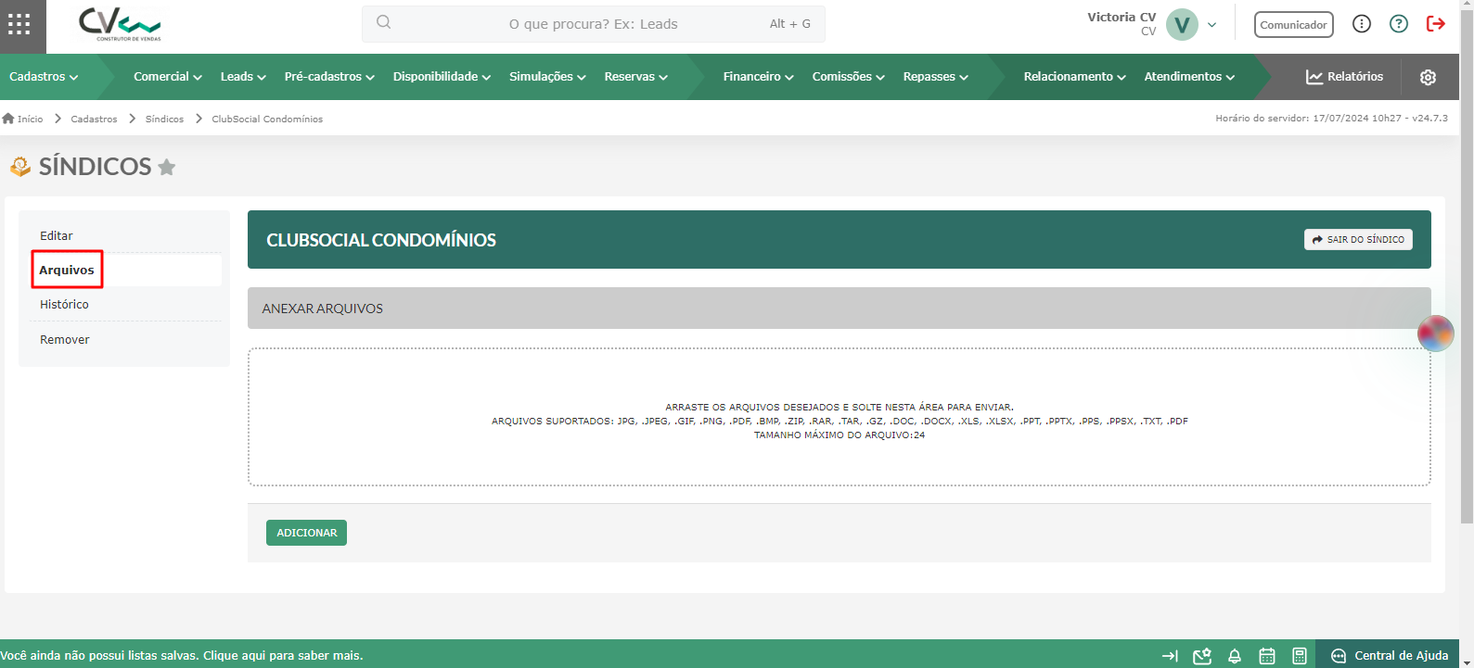The image size is (1474, 668).
Task: Expand the Pré-cadastros menu
Action: tap(329, 77)
